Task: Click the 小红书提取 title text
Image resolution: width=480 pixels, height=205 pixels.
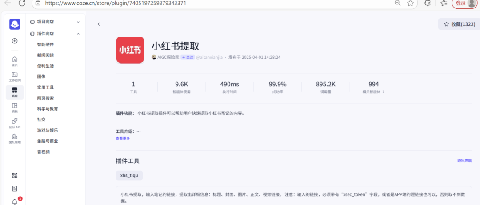Action: [x=176, y=46]
